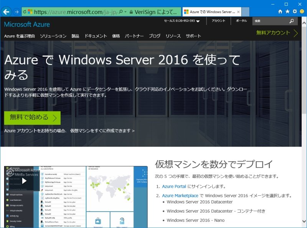307x228 pixels.
Task: Click the vertical scrollbar thumb
Action: [x=304, y=70]
